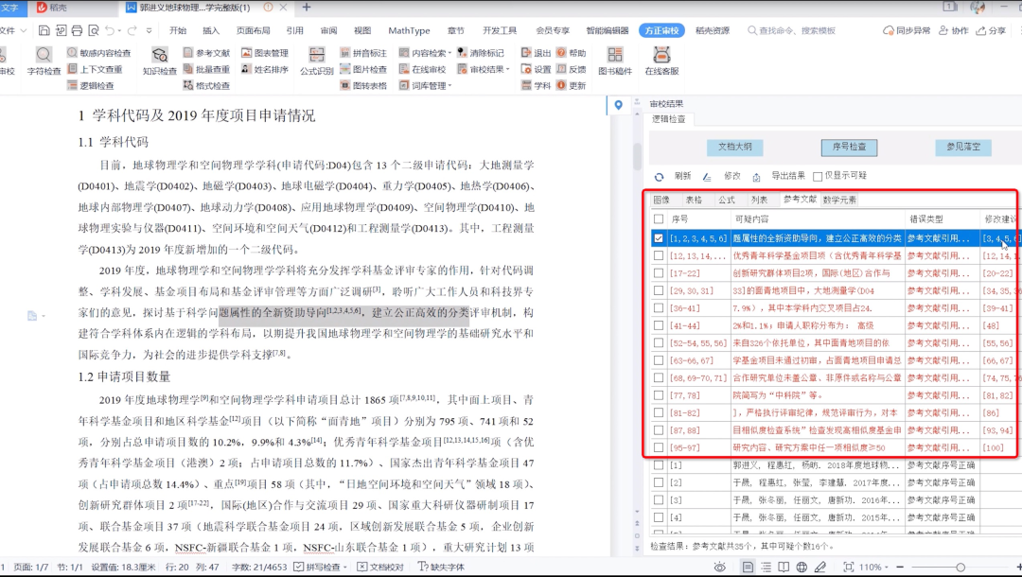Switch to 公式 results tab
The width and height of the screenshot is (1022, 577).
tap(727, 200)
